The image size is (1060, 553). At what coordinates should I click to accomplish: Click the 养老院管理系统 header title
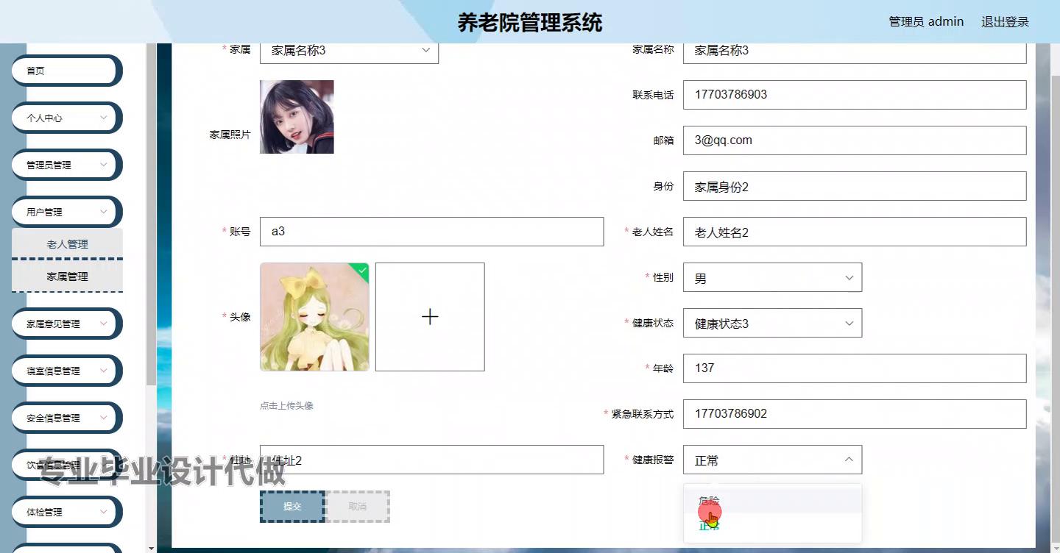pos(530,22)
